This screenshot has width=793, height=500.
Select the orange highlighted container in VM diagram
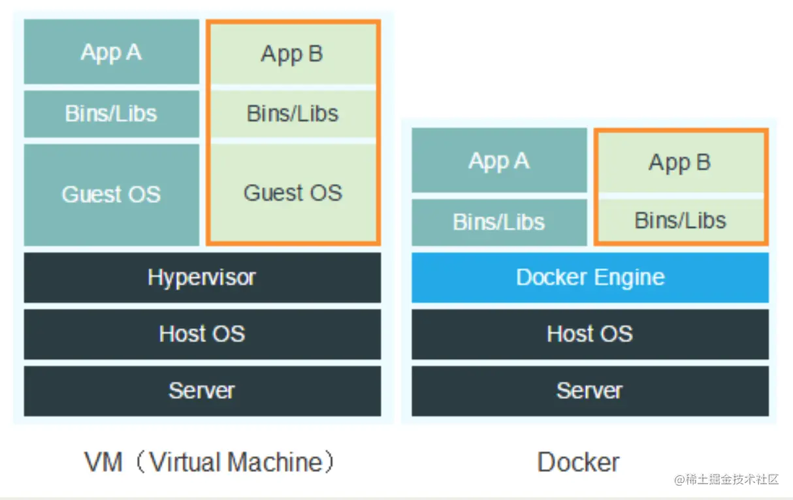pyautogui.click(x=293, y=131)
